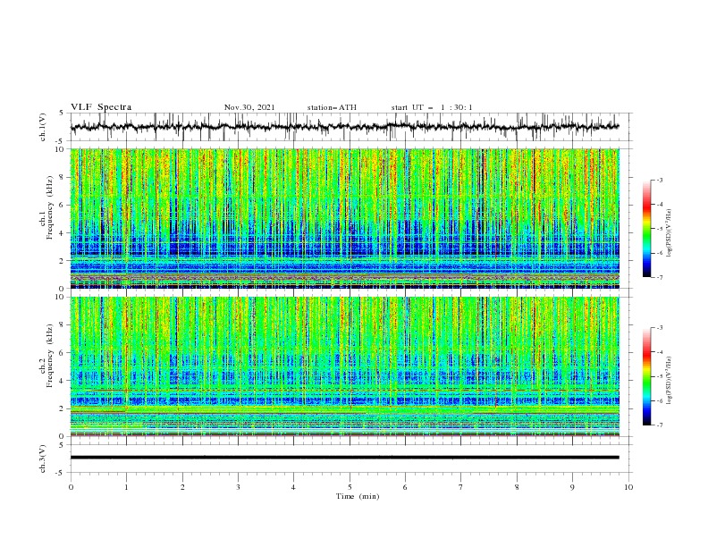Click the "5" tick on ch.1(V) axis
This screenshot has height=547, width=708.
pyautogui.click(x=62, y=114)
